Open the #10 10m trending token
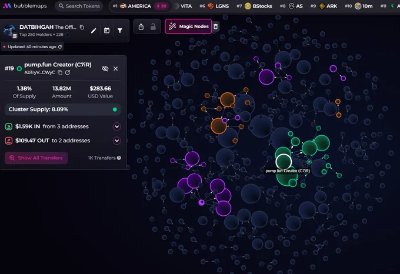The image size is (400, 274). 359,6
